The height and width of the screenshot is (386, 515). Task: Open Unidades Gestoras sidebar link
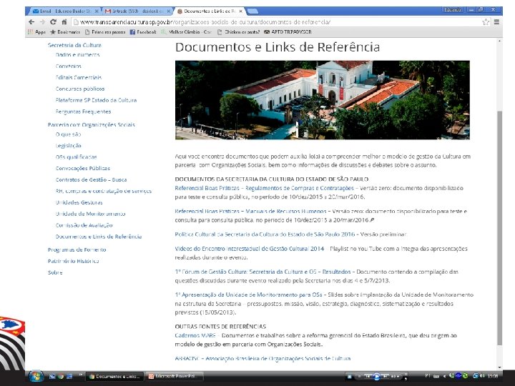[79, 202]
